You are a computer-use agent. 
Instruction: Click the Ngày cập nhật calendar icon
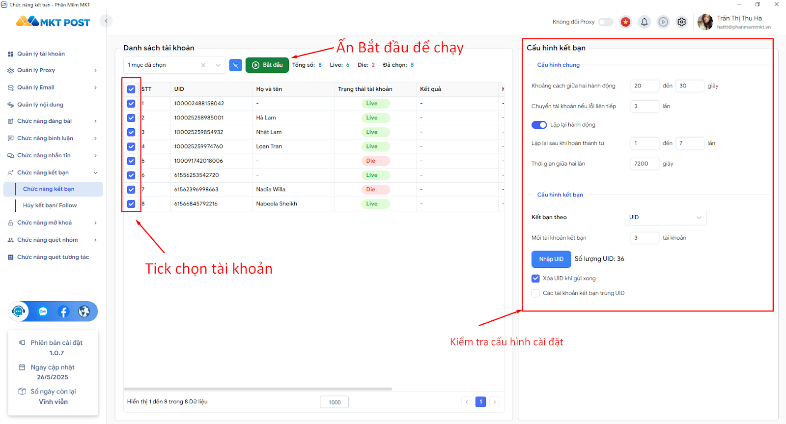22,367
